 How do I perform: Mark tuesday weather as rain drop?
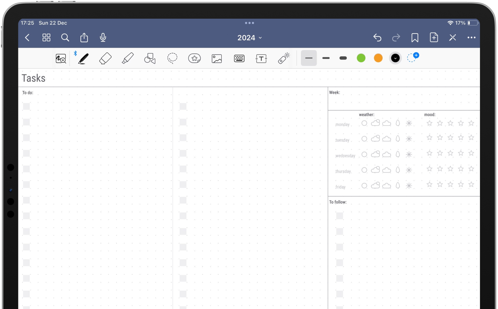(x=398, y=139)
